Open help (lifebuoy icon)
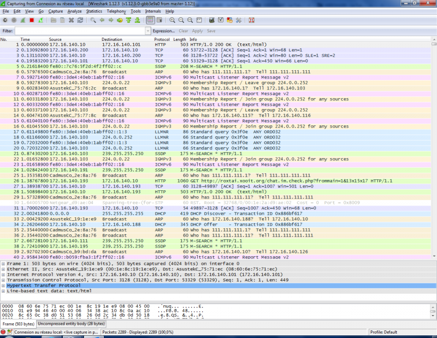The width and height of the screenshot is (437, 338). point(251,20)
